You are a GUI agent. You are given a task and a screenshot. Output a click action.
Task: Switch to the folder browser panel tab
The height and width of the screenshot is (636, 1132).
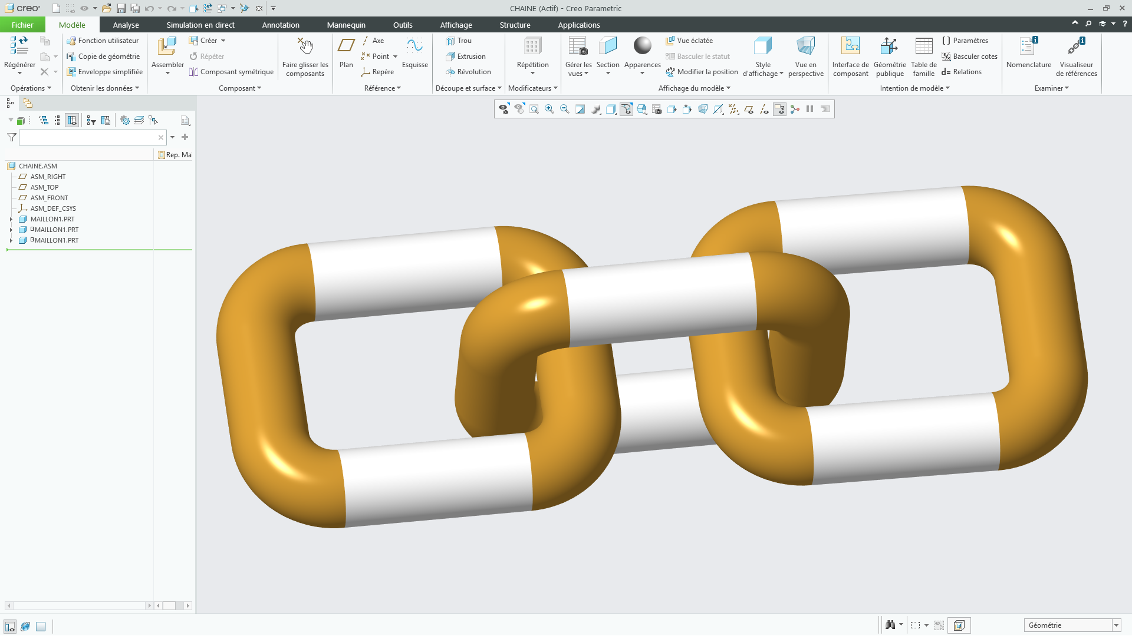point(28,103)
